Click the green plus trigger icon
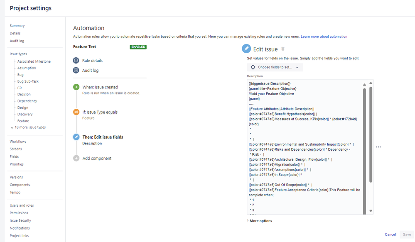The width and height of the screenshot is (415, 242). pos(76,87)
